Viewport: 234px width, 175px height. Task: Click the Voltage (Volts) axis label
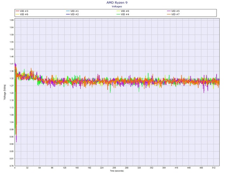(5, 92)
